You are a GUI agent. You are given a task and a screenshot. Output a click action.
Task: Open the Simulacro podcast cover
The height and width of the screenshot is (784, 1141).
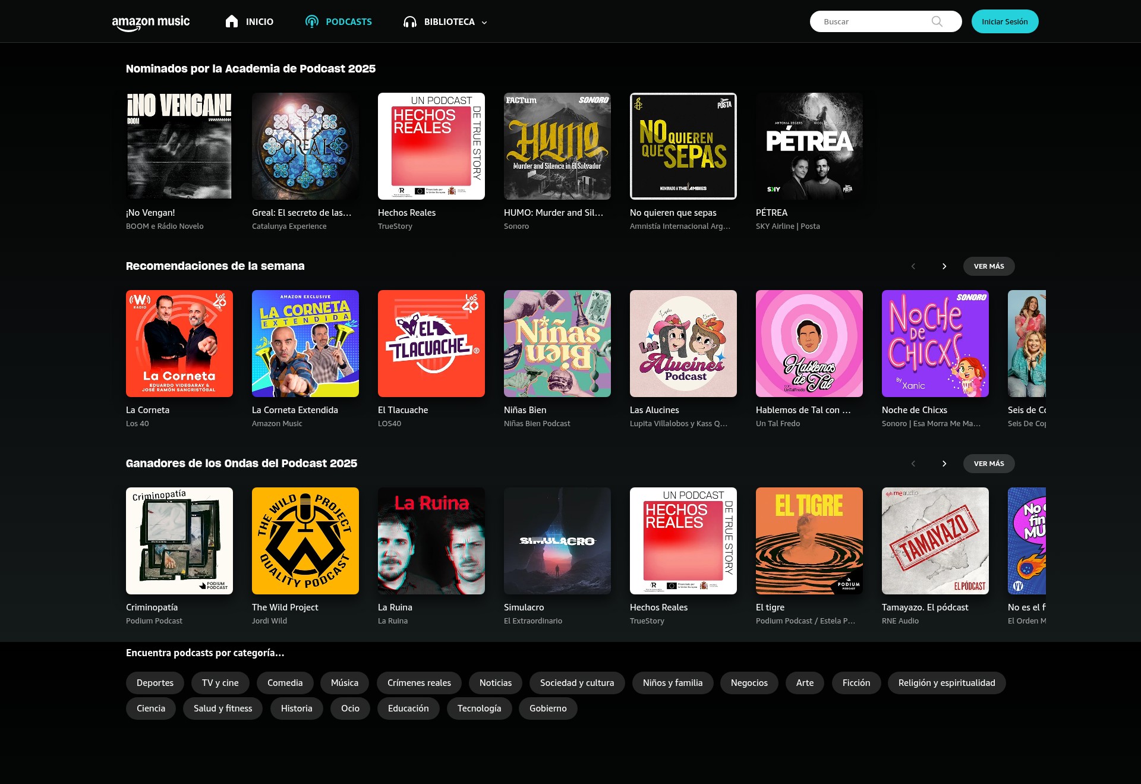(557, 541)
